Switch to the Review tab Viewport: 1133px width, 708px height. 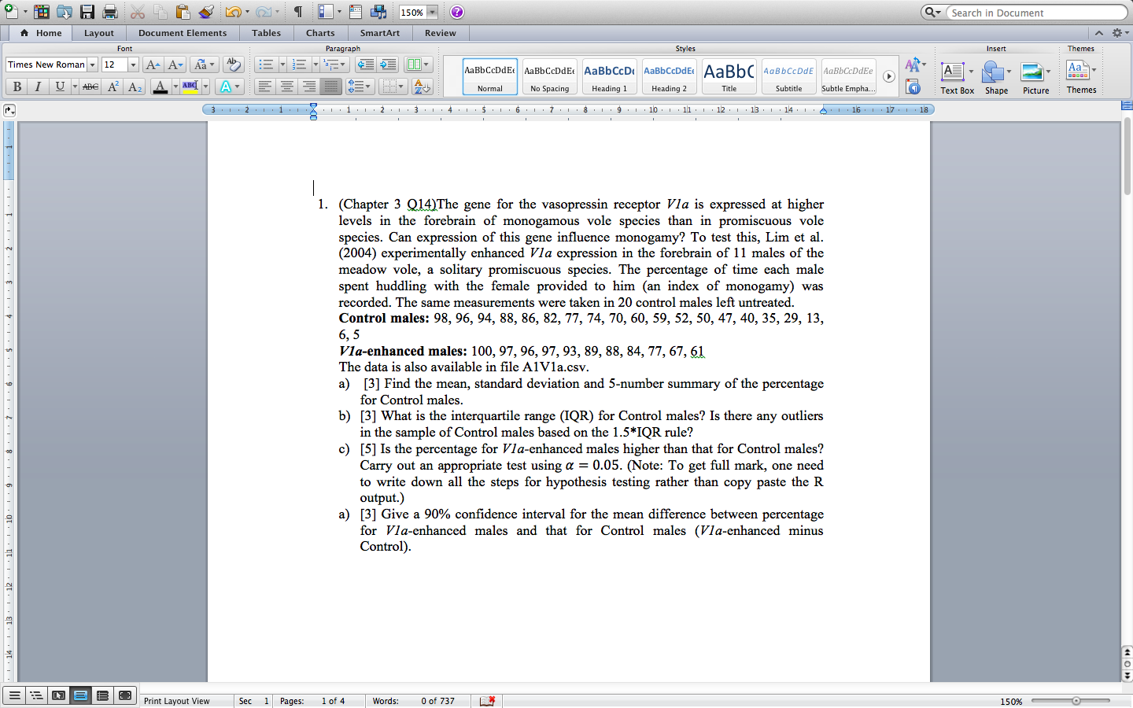[440, 33]
